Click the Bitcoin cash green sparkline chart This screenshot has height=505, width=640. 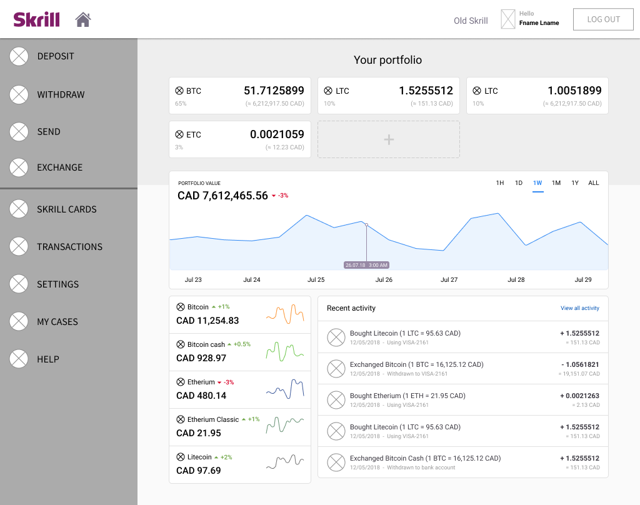tap(285, 351)
